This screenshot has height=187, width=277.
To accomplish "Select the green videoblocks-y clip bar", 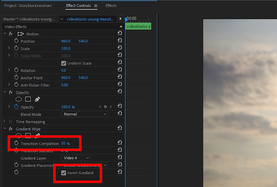I will [138, 26].
